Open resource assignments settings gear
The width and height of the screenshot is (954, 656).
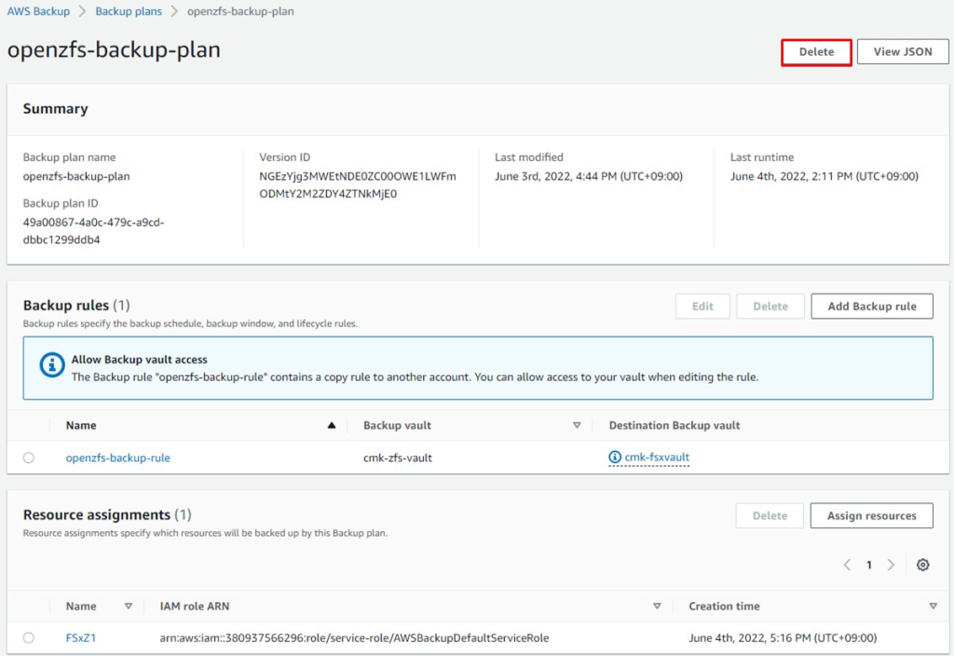click(x=922, y=565)
